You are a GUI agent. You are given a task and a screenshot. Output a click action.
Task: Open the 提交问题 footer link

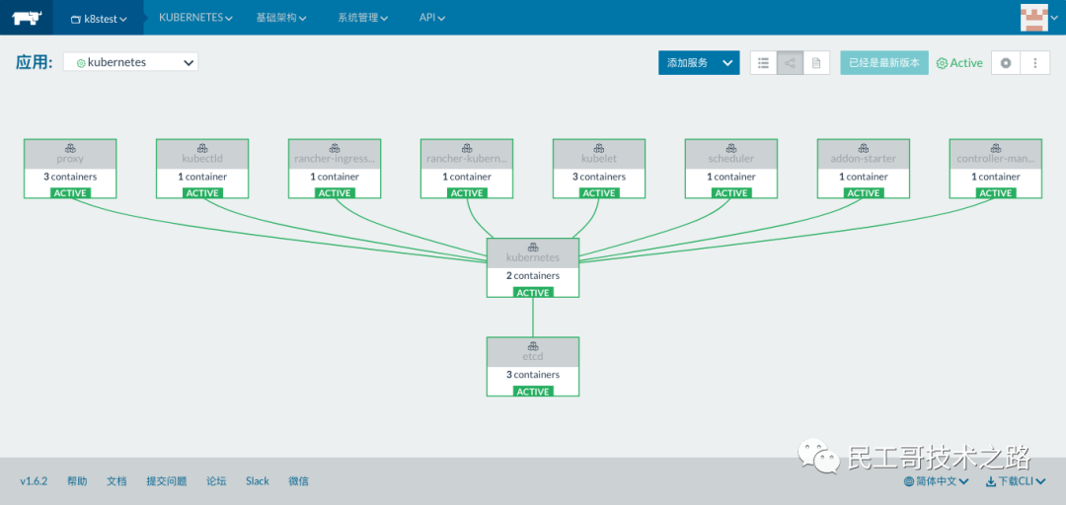pos(167,481)
